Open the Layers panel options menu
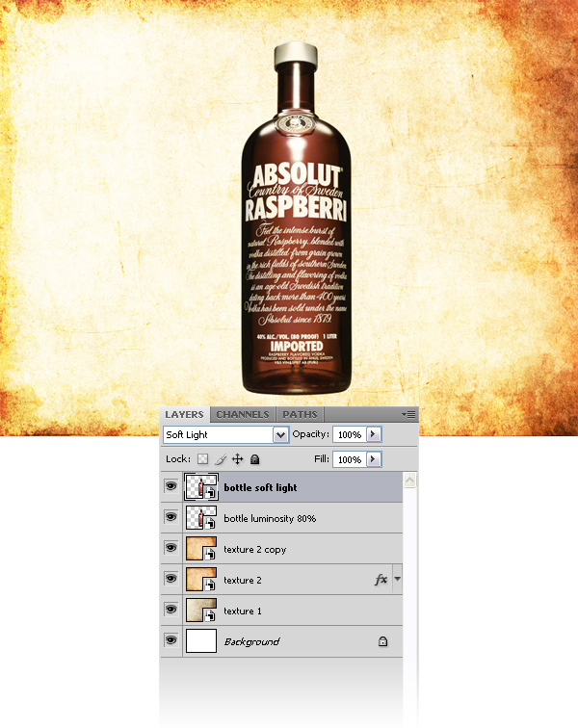The width and height of the screenshot is (578, 728). 408,414
